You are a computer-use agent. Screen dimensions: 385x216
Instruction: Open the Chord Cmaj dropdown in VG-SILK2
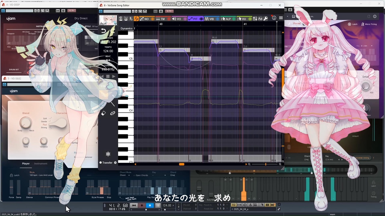[173, 175]
